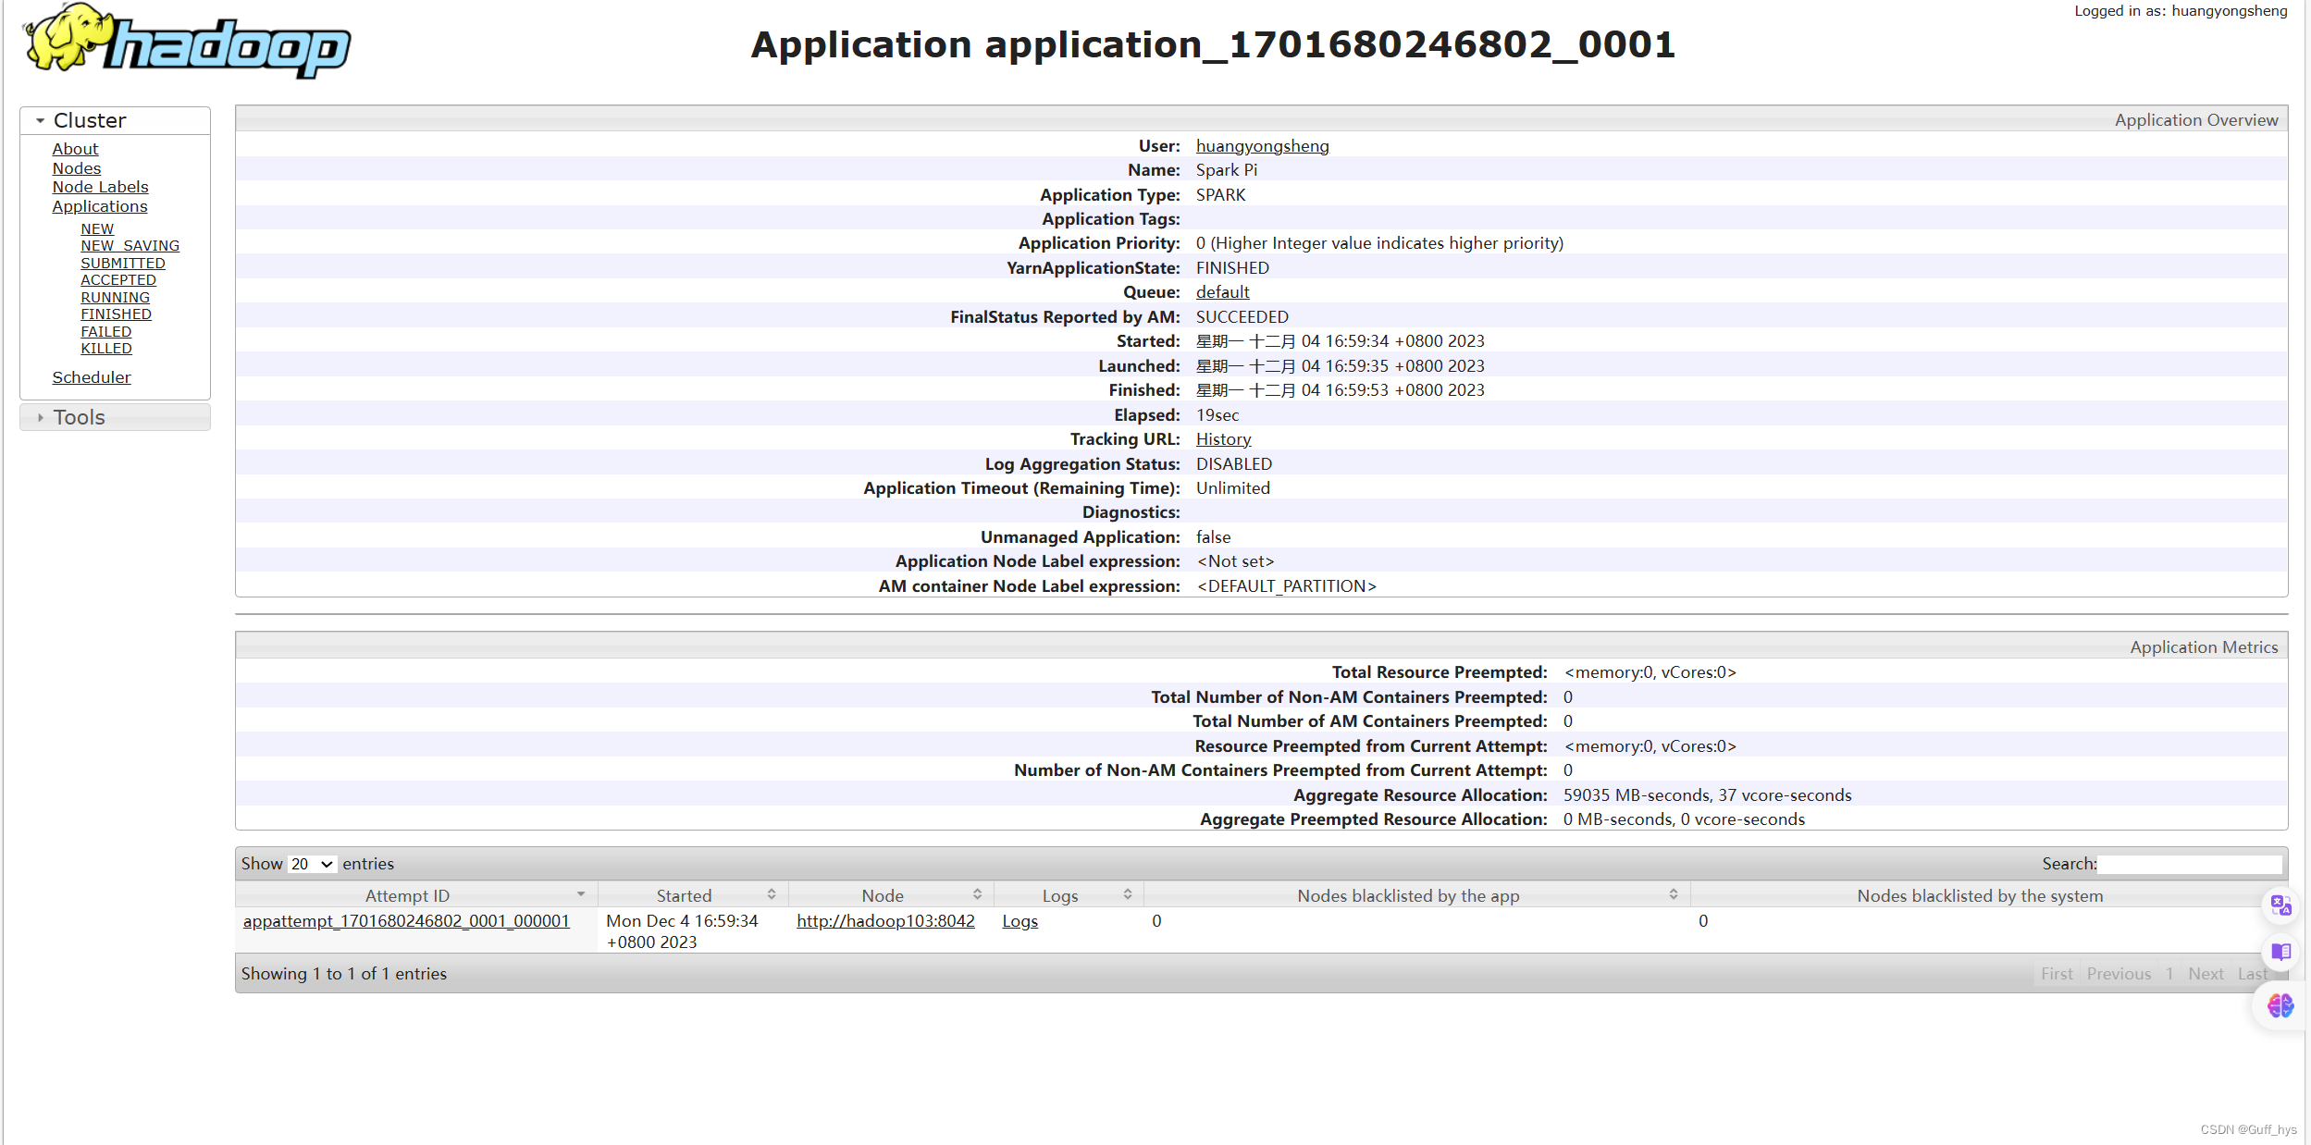The height and width of the screenshot is (1145, 2311).
Task: Filter applications by FINISHED state
Action: pyautogui.click(x=116, y=314)
